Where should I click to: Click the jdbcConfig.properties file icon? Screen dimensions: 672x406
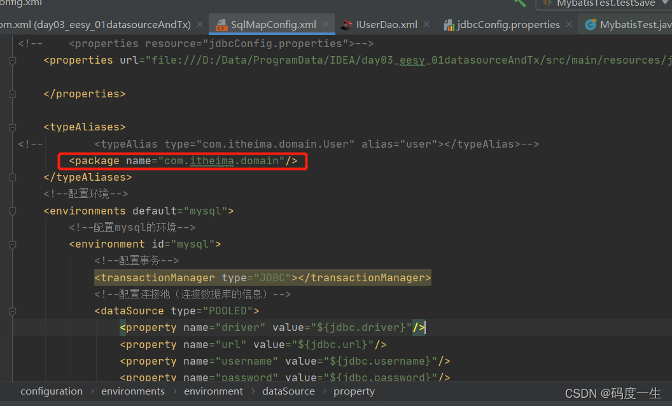tap(449, 25)
